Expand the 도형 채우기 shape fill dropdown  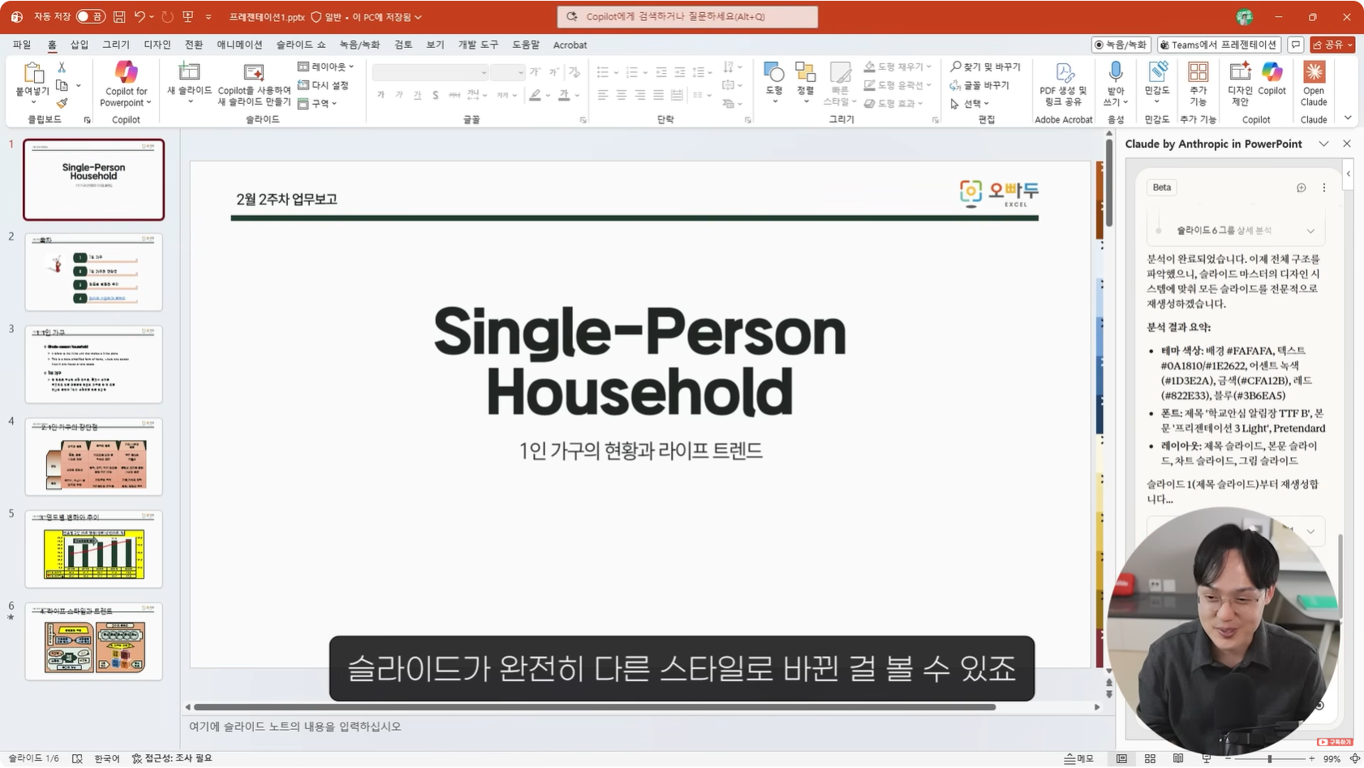point(897,67)
